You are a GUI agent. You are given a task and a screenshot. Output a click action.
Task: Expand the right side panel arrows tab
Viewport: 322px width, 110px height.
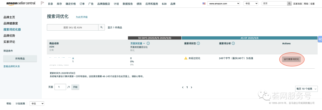pos(320,39)
